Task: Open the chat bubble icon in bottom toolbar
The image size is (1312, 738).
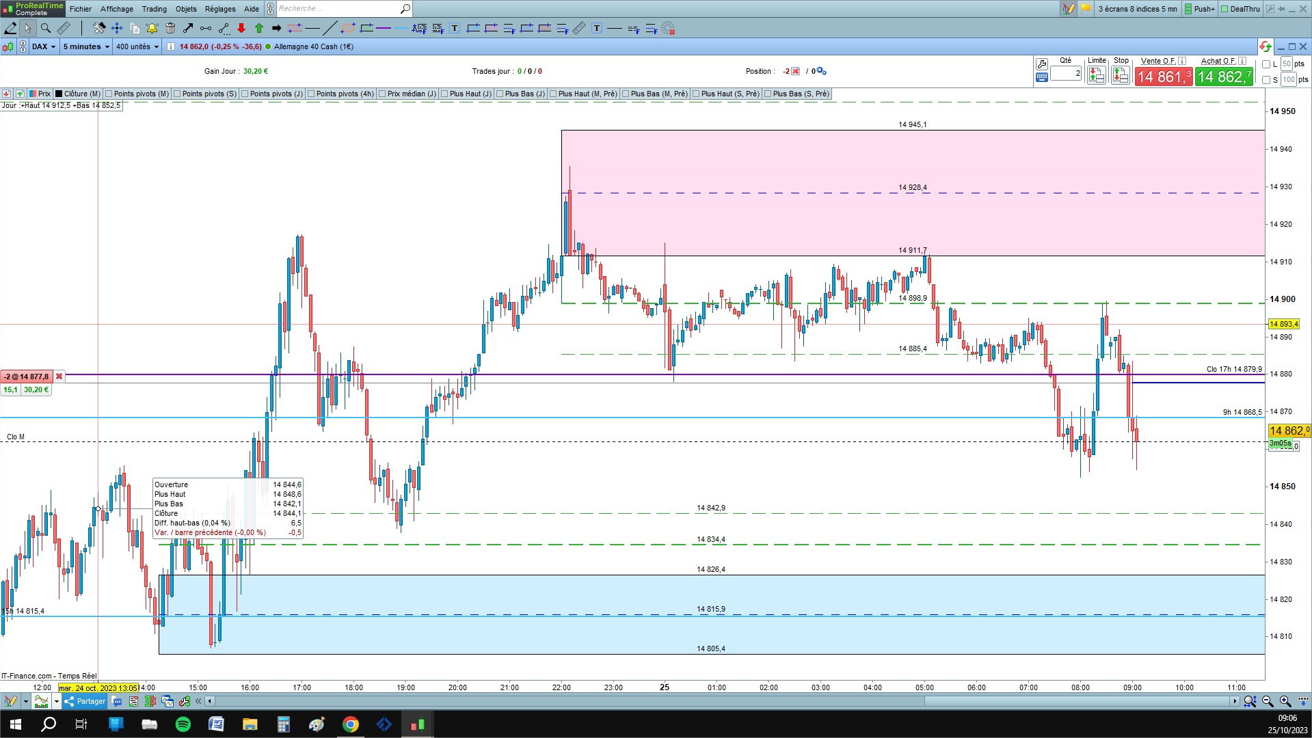Action: coord(117,701)
